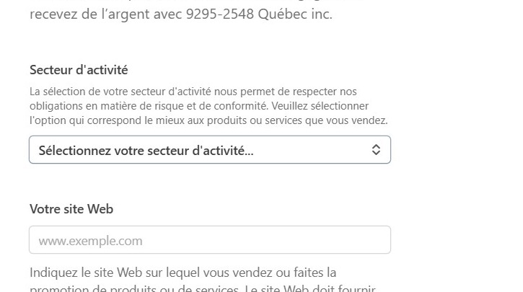Screen dimensions: 523x292
Task: Click the "Votre site Web" field label
Action: 71,209
